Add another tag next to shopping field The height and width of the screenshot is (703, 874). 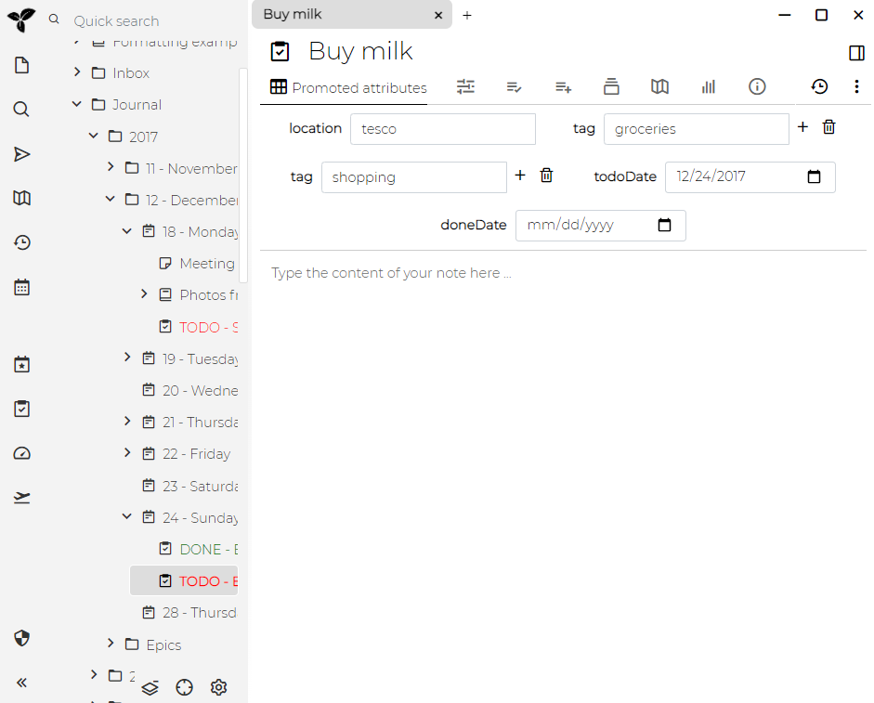(520, 176)
